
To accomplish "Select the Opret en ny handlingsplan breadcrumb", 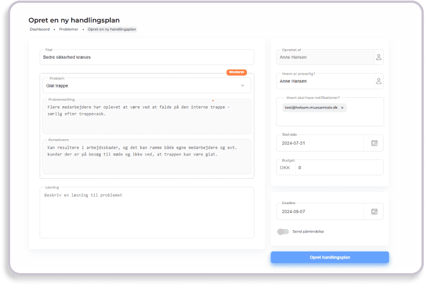I will point(111,29).
